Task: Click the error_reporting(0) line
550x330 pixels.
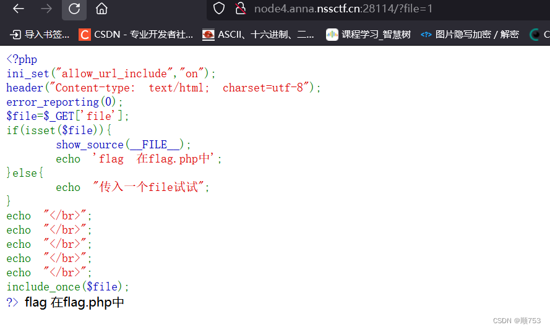Action: [64, 102]
